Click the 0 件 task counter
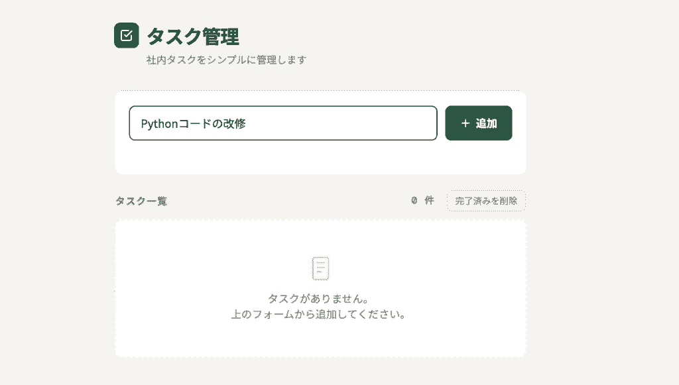 [422, 200]
